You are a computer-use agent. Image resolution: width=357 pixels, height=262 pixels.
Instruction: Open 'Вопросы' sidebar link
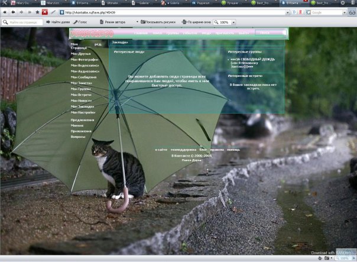pos(78,137)
